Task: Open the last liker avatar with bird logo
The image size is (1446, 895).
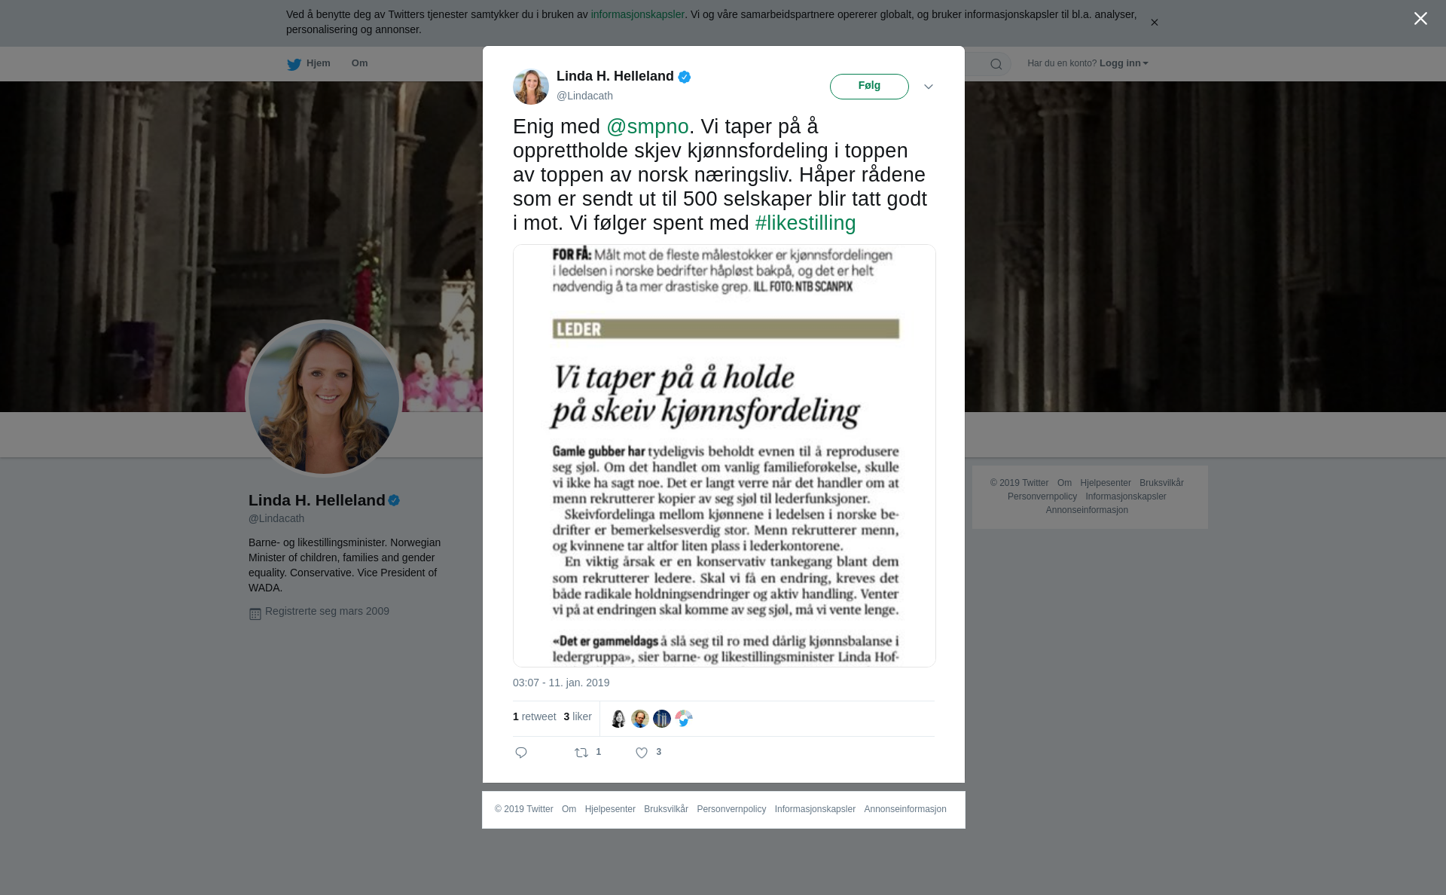Action: 684,719
